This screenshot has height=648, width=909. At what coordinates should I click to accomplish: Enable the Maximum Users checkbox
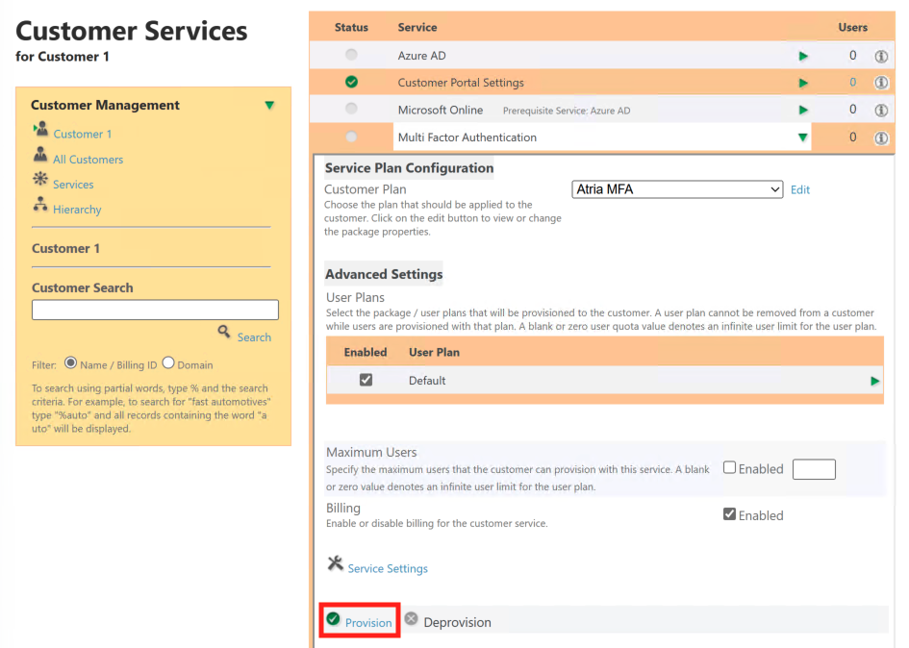[729, 468]
